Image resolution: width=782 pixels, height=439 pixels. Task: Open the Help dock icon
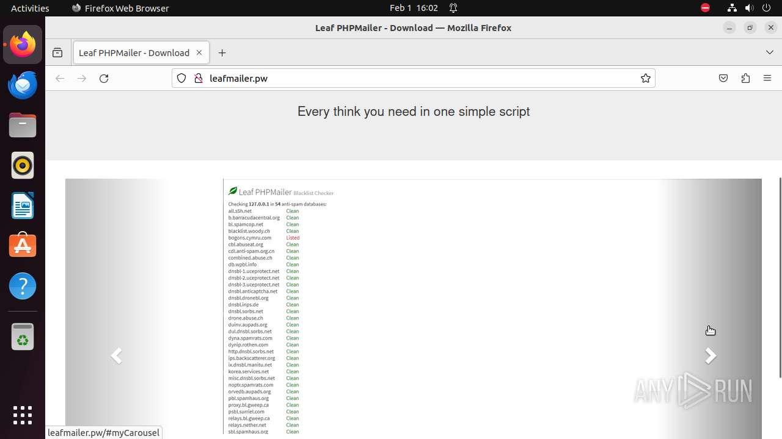pos(23,286)
